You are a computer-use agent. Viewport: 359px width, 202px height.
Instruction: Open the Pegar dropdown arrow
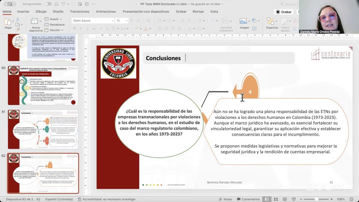point(13,21)
